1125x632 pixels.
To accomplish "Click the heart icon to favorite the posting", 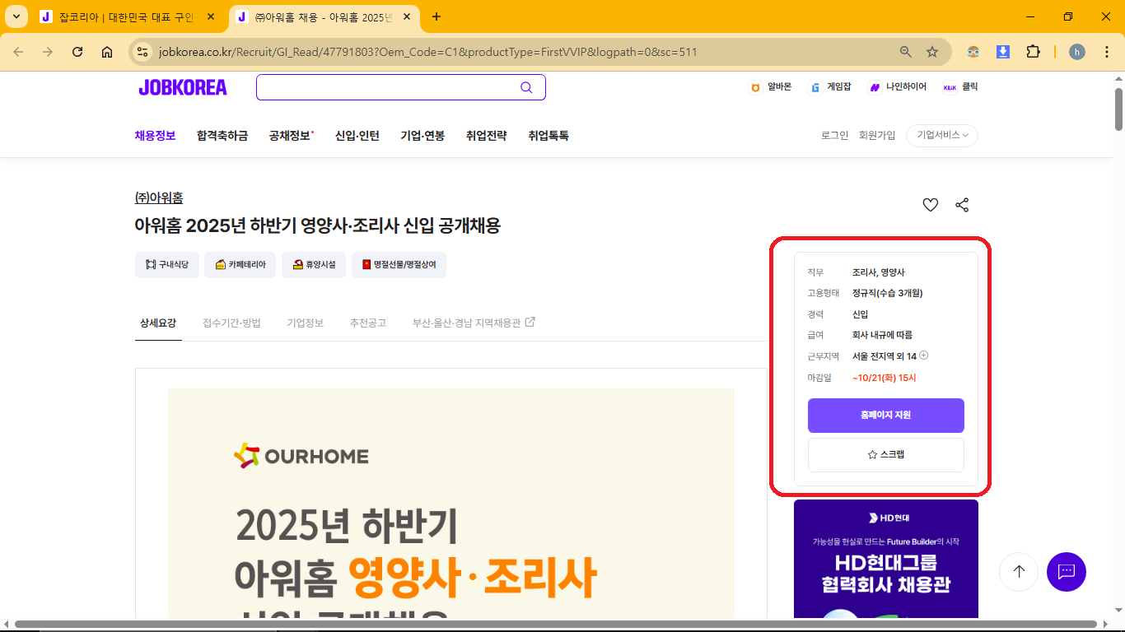I will (x=930, y=205).
